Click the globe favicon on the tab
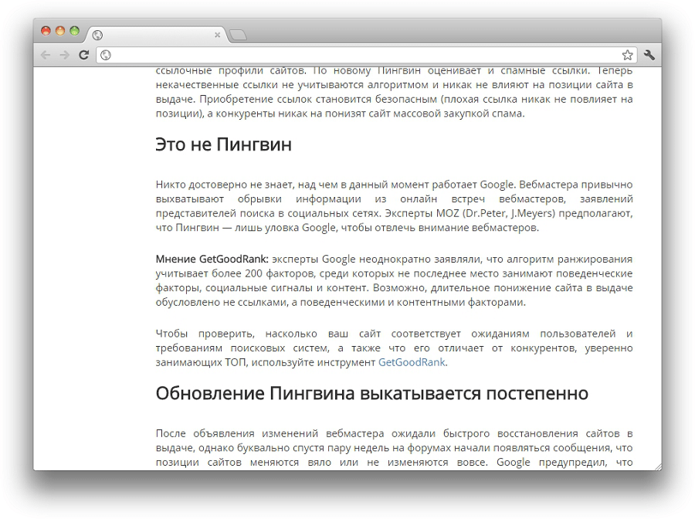This screenshot has width=695, height=519. (x=97, y=35)
